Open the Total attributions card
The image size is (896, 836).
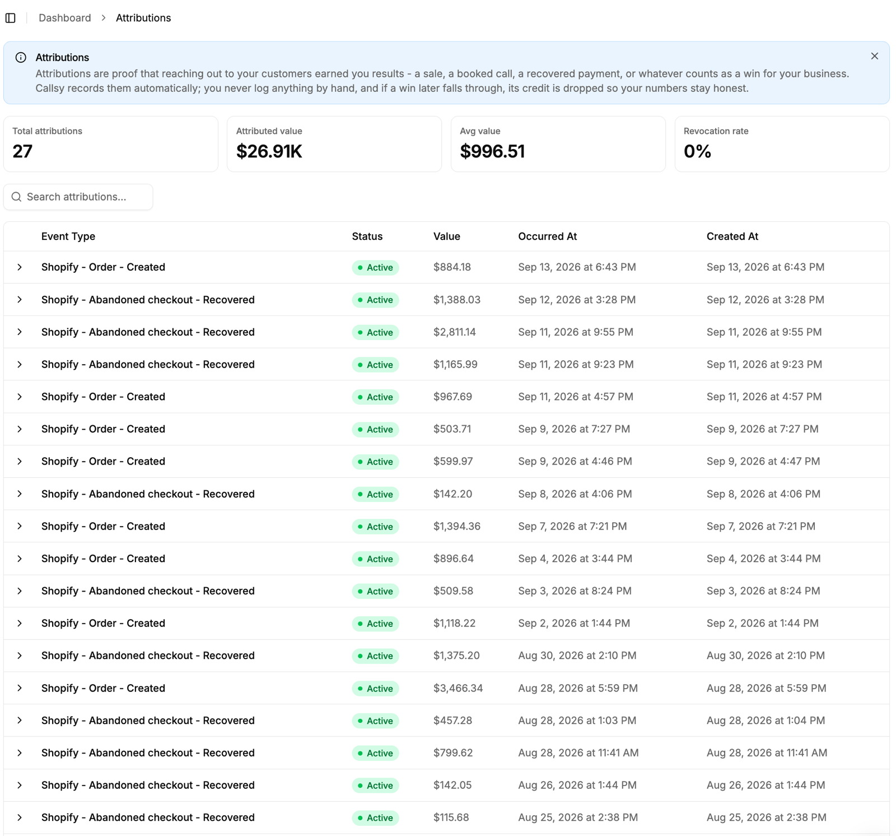[x=111, y=144]
